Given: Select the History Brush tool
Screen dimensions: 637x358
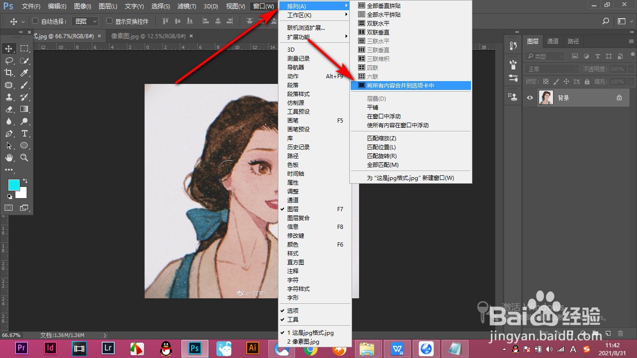Looking at the screenshot, I should (24, 97).
